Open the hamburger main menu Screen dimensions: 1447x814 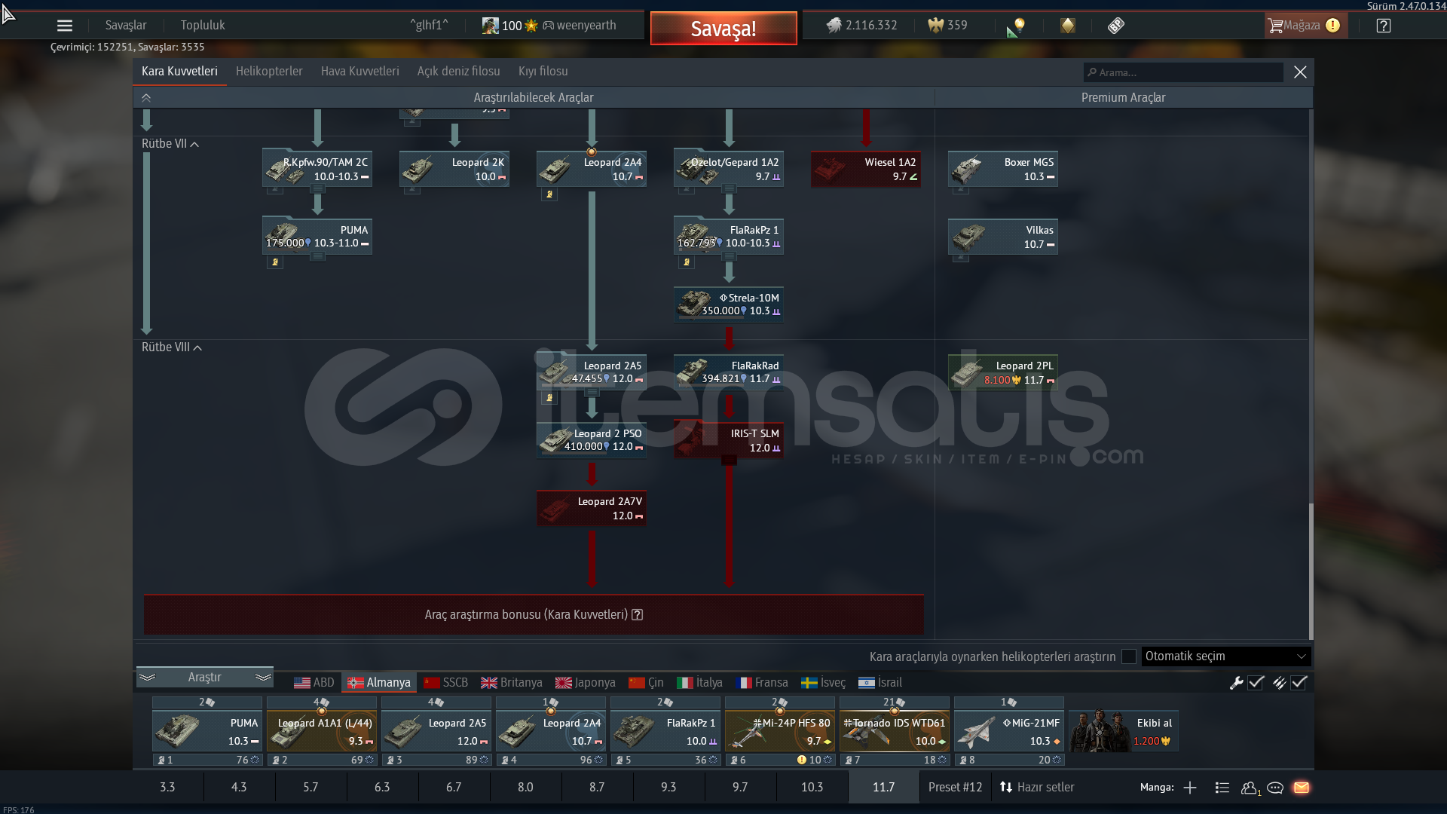tap(65, 26)
